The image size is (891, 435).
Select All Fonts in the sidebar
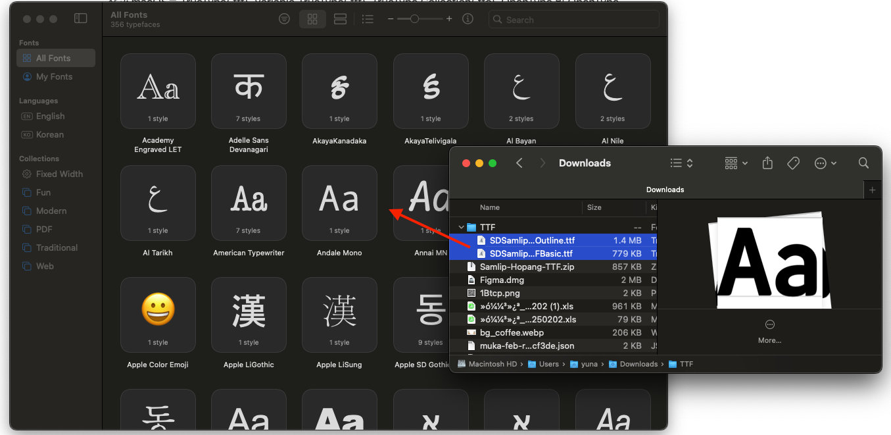tap(56, 58)
